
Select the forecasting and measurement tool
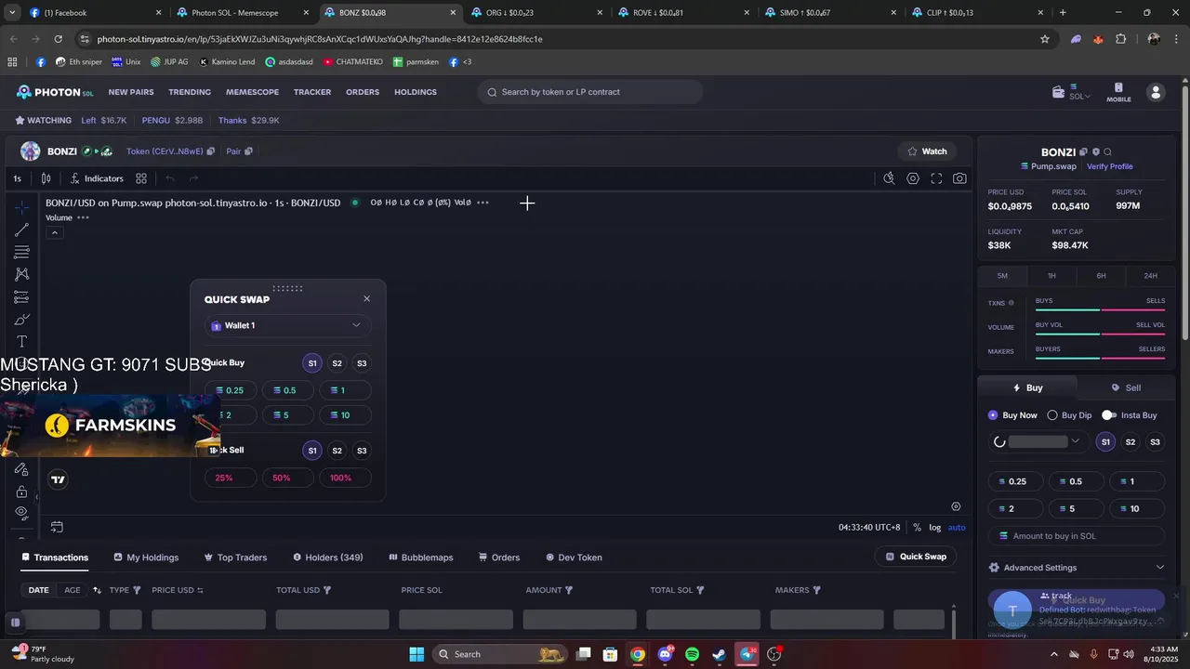[21, 297]
